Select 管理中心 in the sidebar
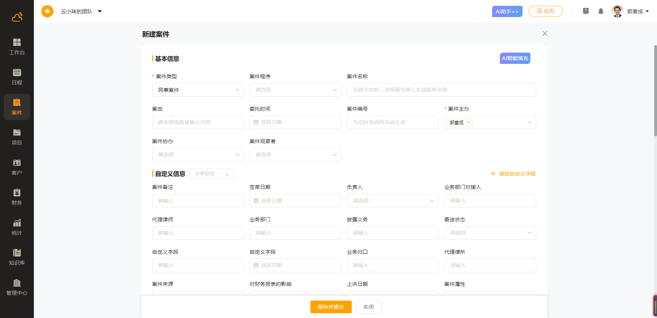 [17, 287]
